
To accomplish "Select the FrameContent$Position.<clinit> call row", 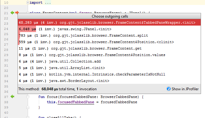I will pos(109,42).
